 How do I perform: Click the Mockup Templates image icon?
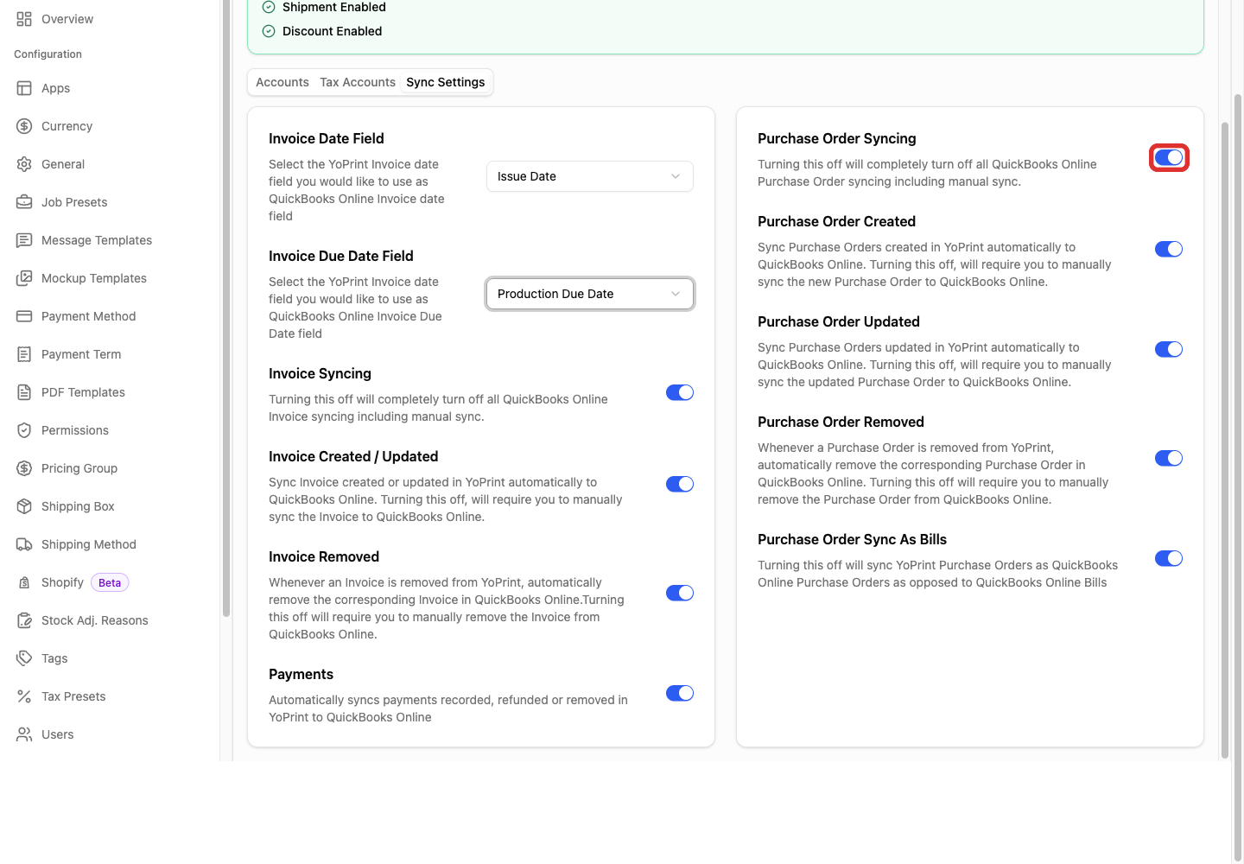24,278
